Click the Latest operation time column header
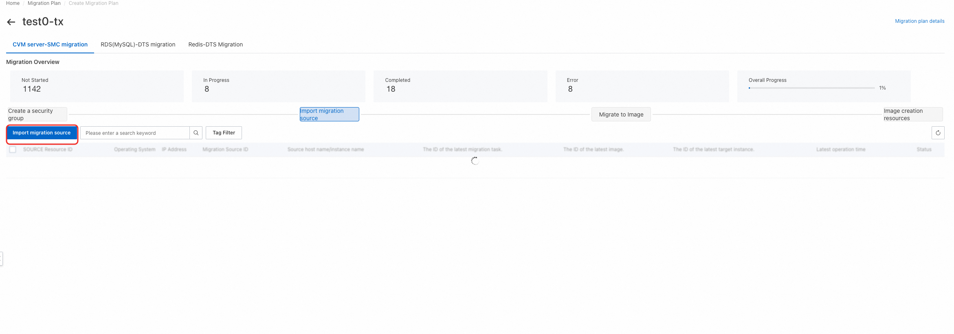The image size is (954, 334). [x=841, y=149]
